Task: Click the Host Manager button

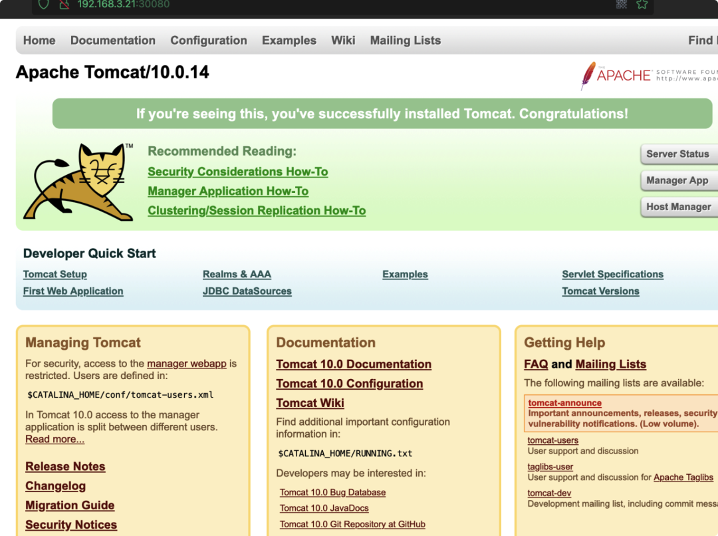Action: coord(679,207)
